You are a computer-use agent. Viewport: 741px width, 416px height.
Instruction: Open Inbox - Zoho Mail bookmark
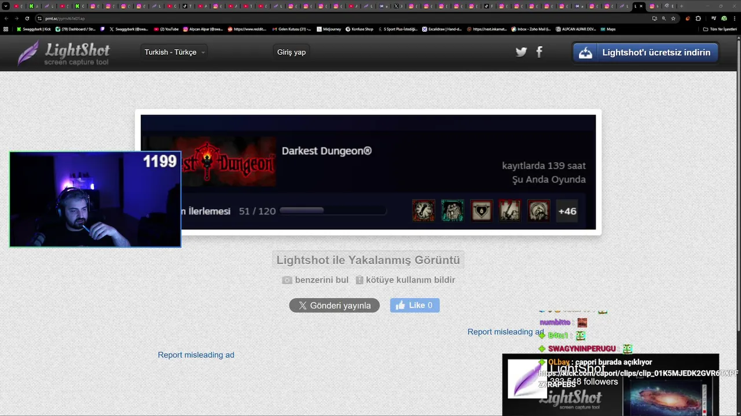click(531, 29)
